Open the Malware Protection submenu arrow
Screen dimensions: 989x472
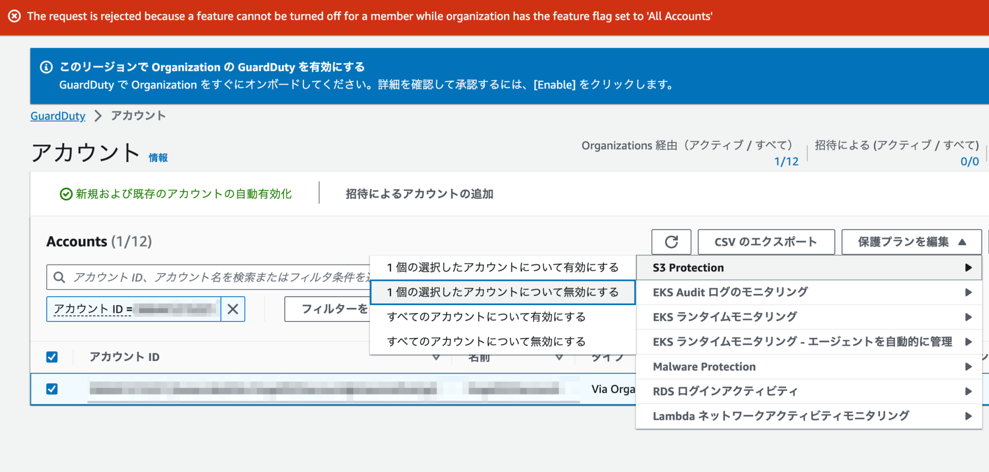tap(969, 366)
